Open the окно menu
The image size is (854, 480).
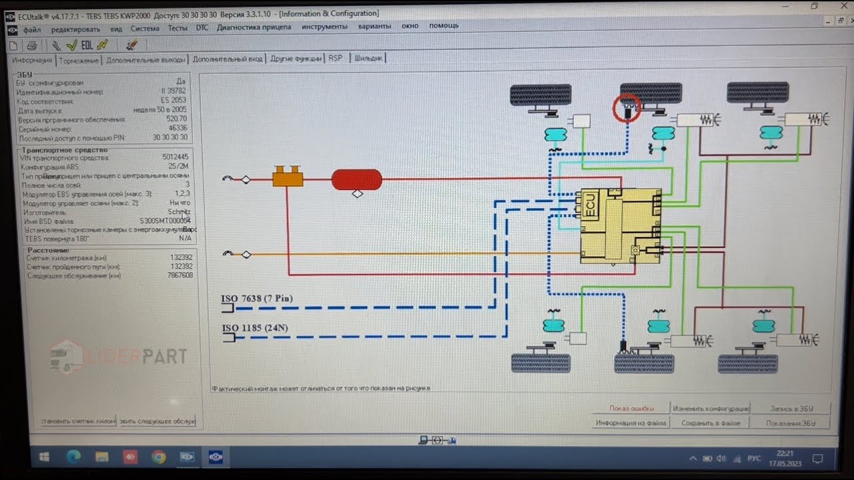tap(410, 26)
